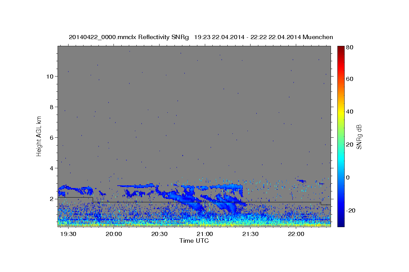Click the height tick label 2
This screenshot has width=409, height=272.
52,199
